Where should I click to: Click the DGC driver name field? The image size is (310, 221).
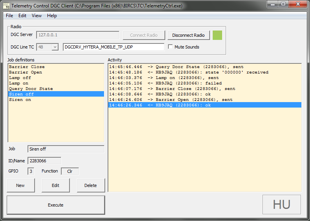click(113, 47)
